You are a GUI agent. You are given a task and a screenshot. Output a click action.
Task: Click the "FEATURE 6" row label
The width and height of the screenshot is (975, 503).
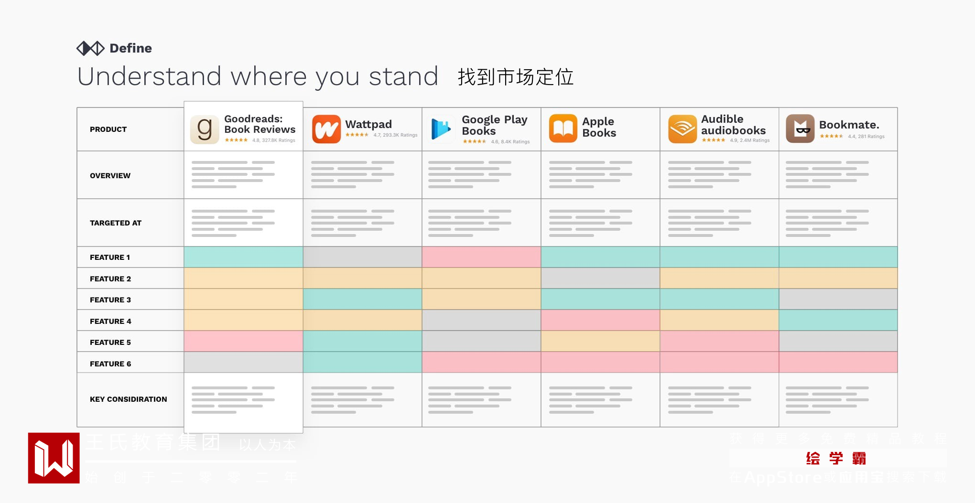pyautogui.click(x=110, y=364)
